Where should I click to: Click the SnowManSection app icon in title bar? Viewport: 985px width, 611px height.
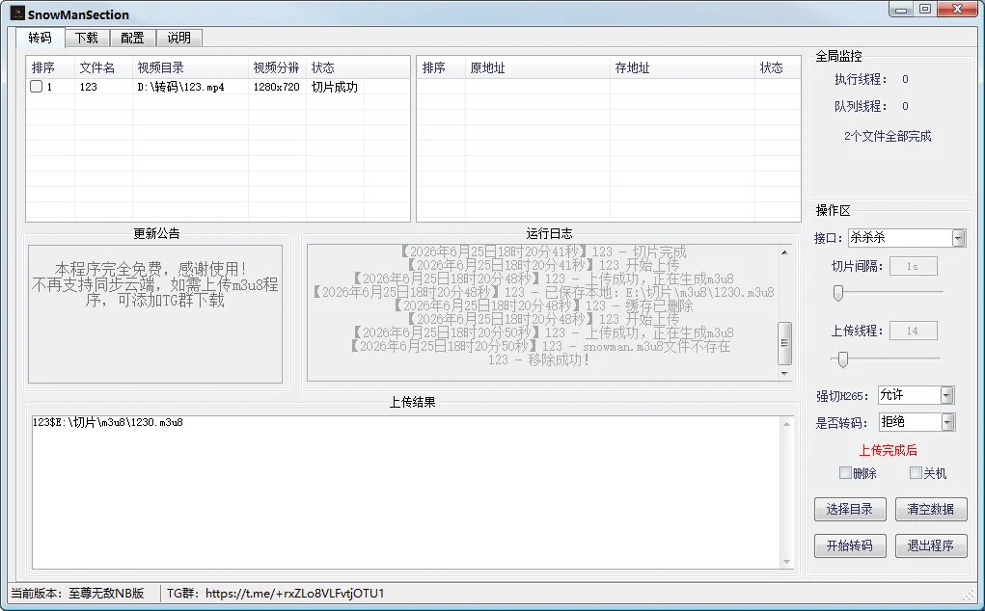click(x=17, y=13)
